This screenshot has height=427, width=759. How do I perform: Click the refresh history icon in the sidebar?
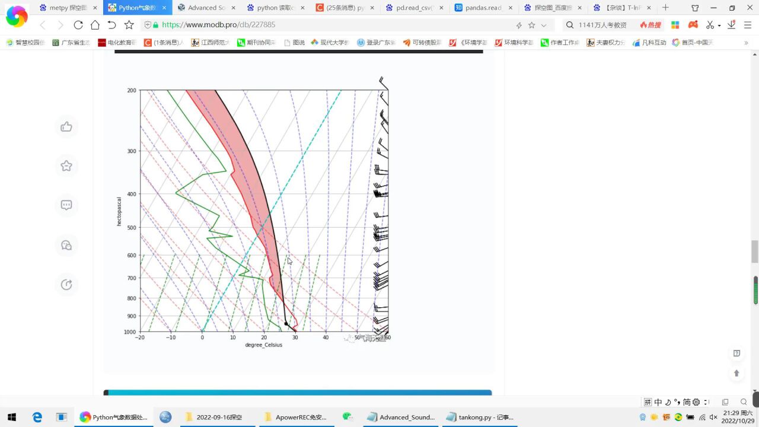coord(66,285)
